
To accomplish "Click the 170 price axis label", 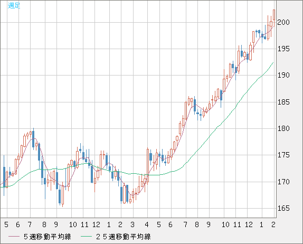I will (283, 182).
